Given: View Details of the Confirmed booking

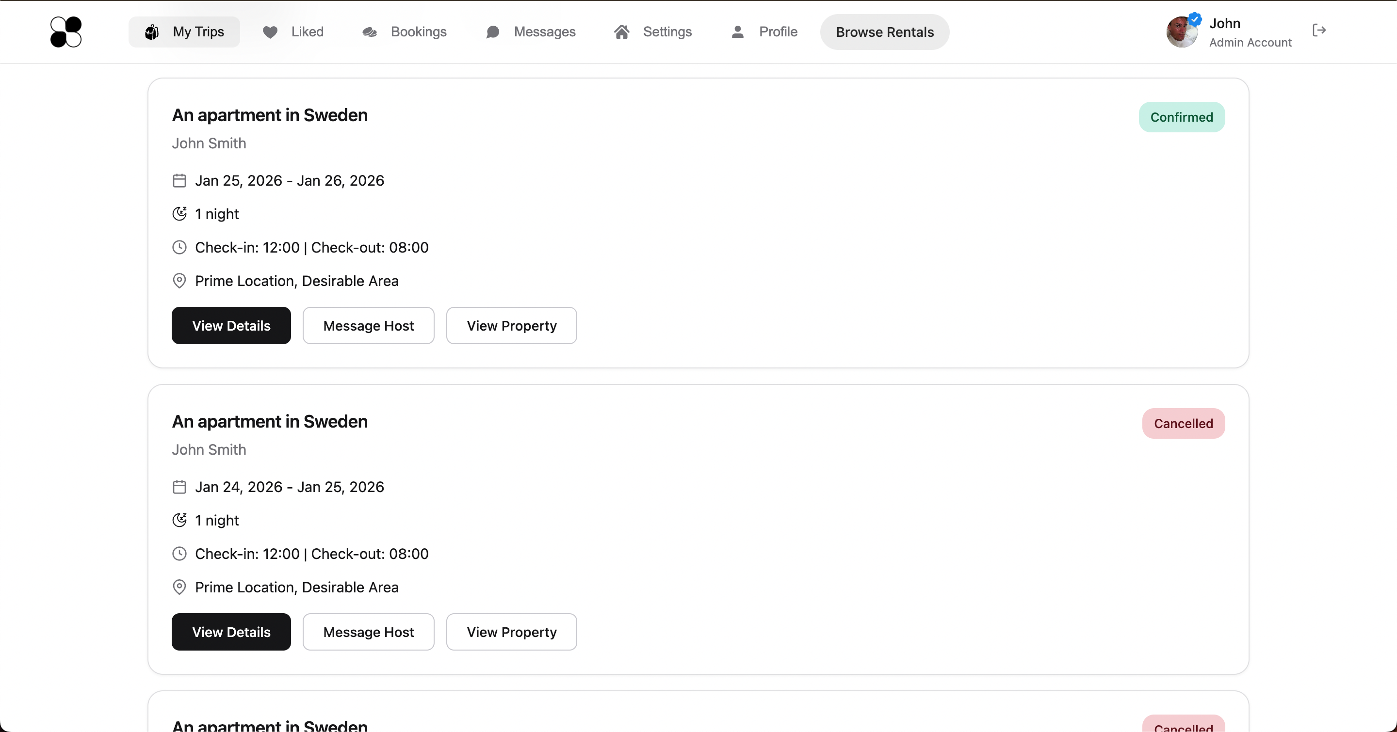Looking at the screenshot, I should click(231, 326).
